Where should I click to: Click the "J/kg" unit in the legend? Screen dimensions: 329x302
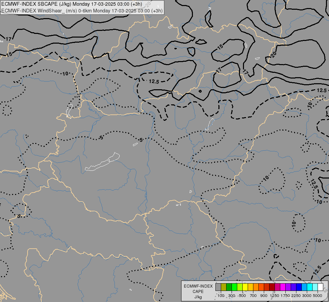[198, 297]
